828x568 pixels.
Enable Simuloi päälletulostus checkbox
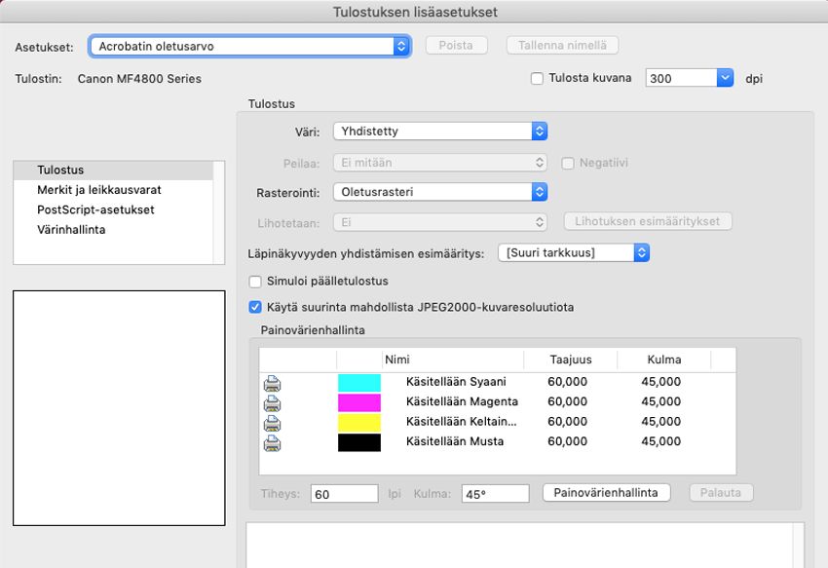coord(256,282)
